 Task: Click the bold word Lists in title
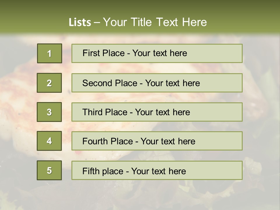click(80, 22)
